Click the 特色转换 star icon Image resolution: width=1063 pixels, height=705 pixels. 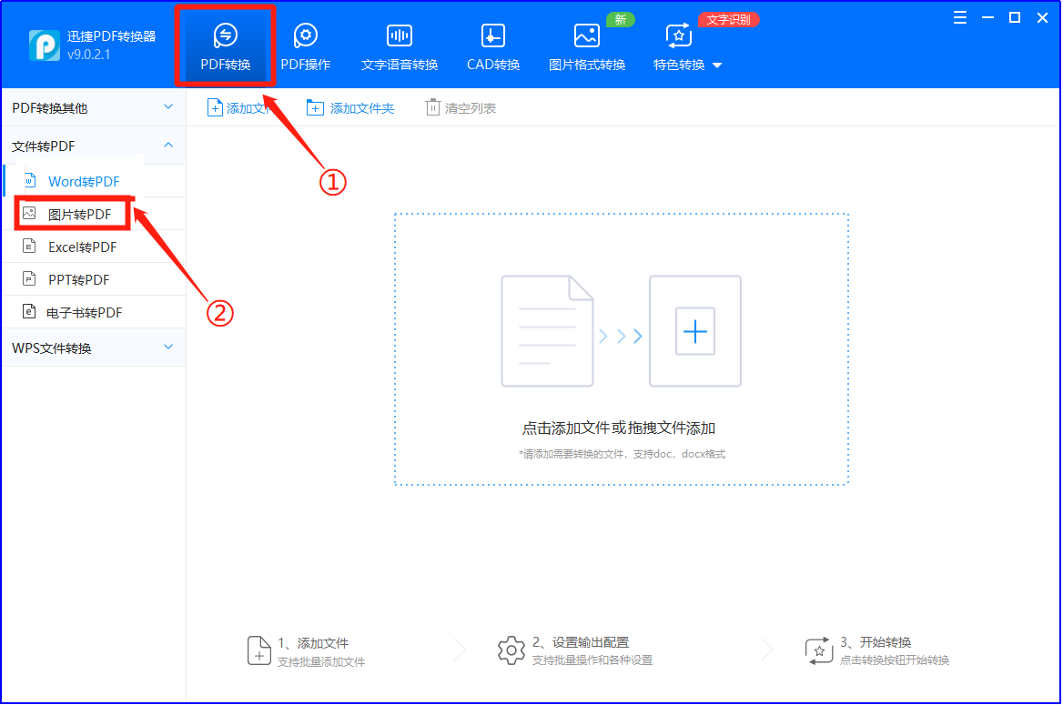point(679,35)
